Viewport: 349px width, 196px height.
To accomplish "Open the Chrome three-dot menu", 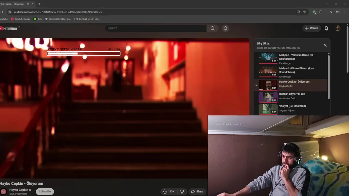I will point(345,12).
